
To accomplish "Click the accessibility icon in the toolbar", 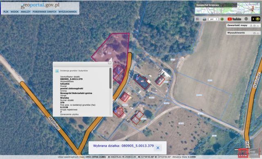I will pyautogui.click(x=246, y=19).
